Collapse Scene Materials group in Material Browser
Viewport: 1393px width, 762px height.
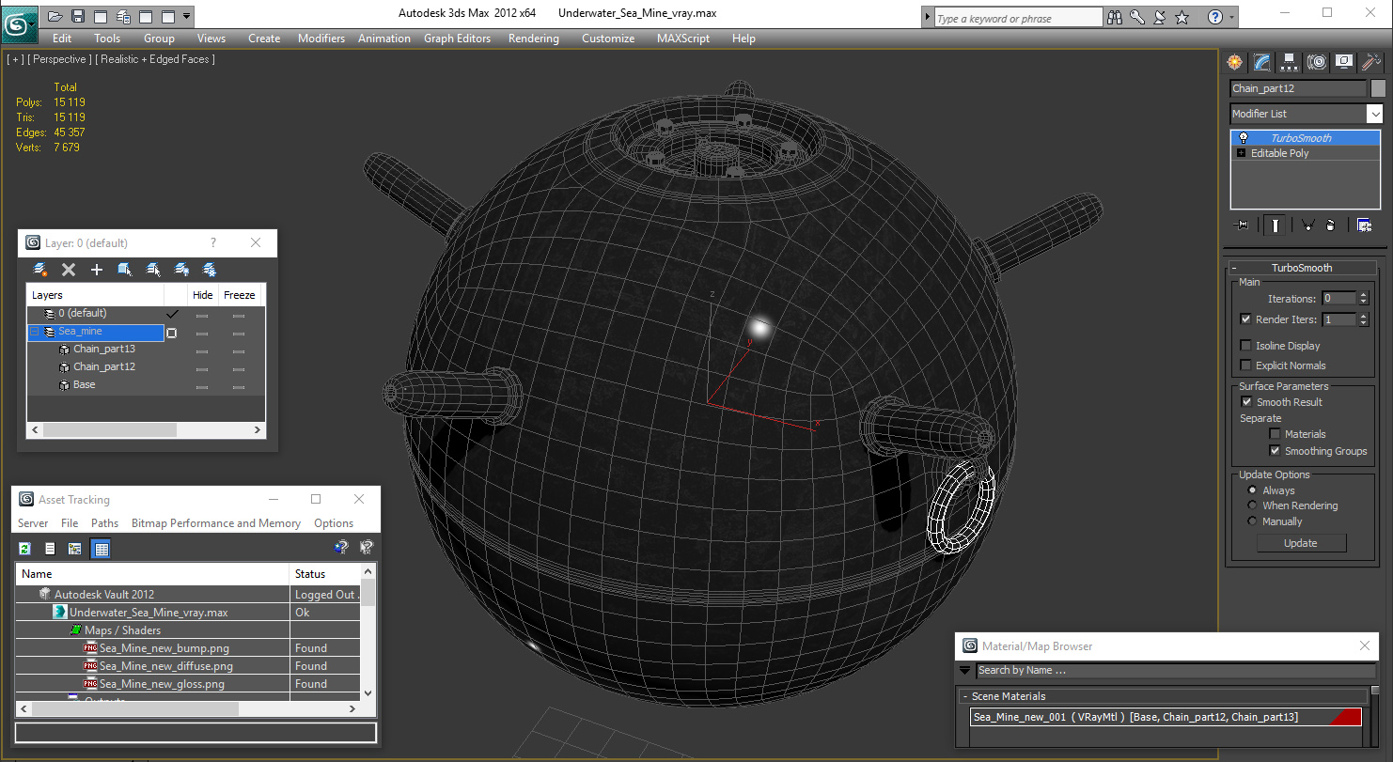pos(964,697)
